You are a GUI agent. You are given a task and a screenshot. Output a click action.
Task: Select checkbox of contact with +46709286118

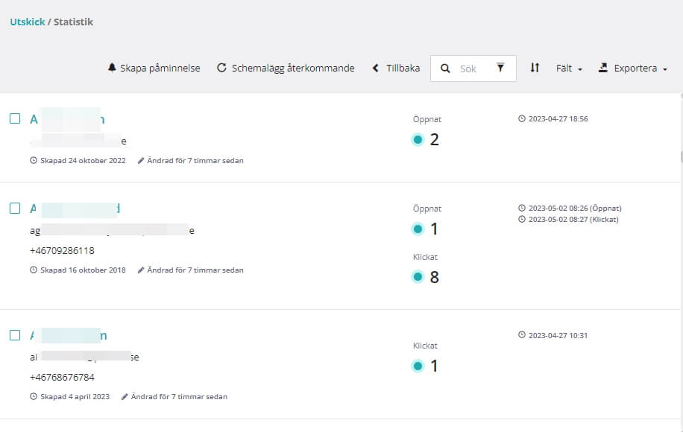(15, 208)
